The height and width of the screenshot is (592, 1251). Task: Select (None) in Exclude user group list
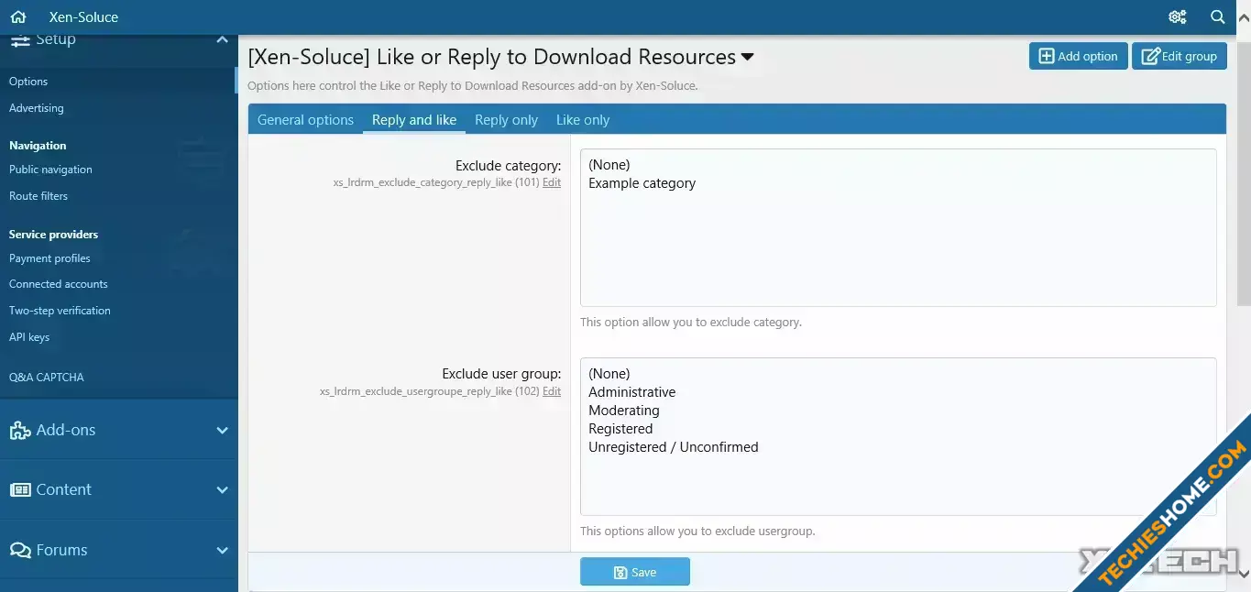(x=898, y=374)
